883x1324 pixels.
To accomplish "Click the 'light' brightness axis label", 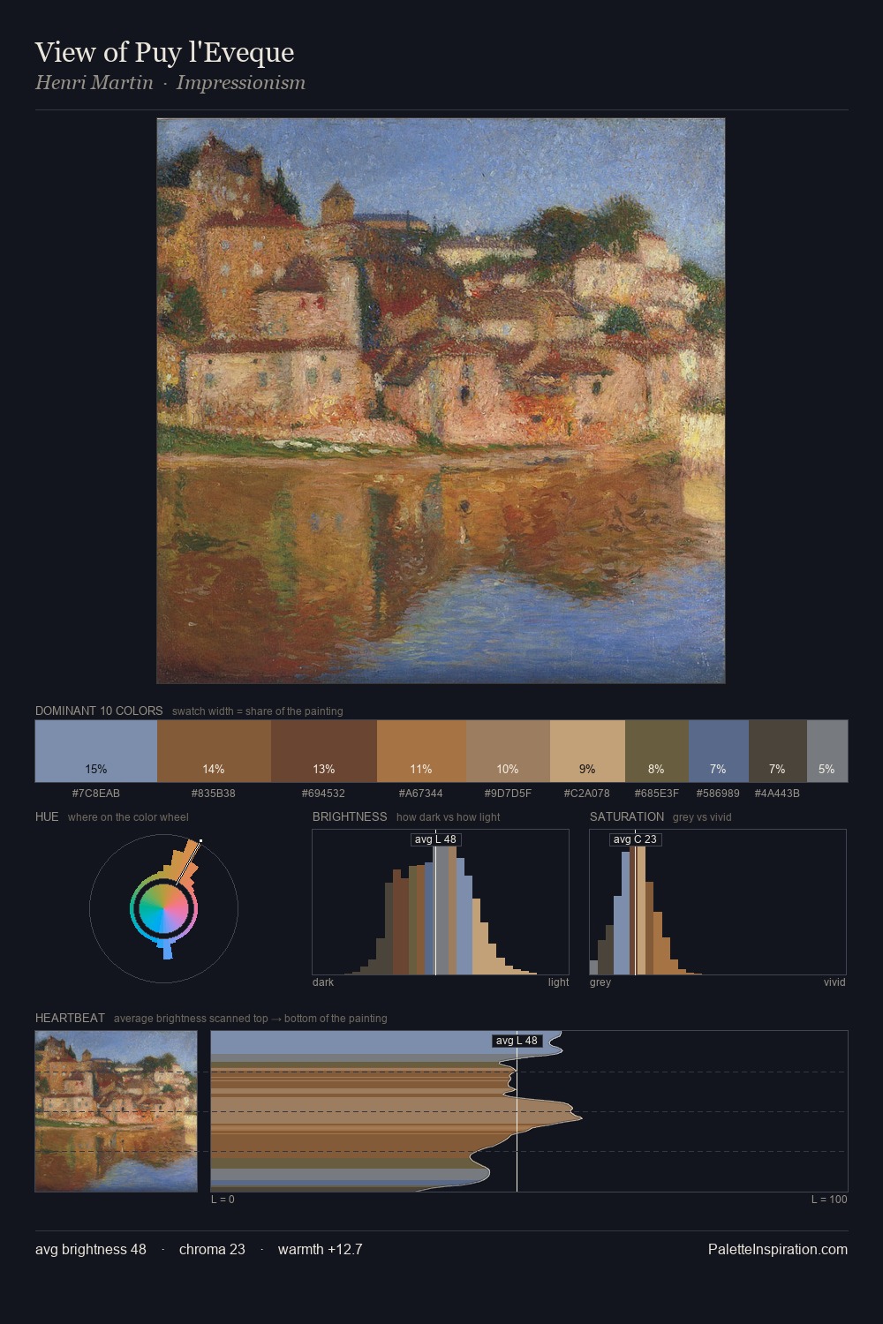I will [x=559, y=982].
